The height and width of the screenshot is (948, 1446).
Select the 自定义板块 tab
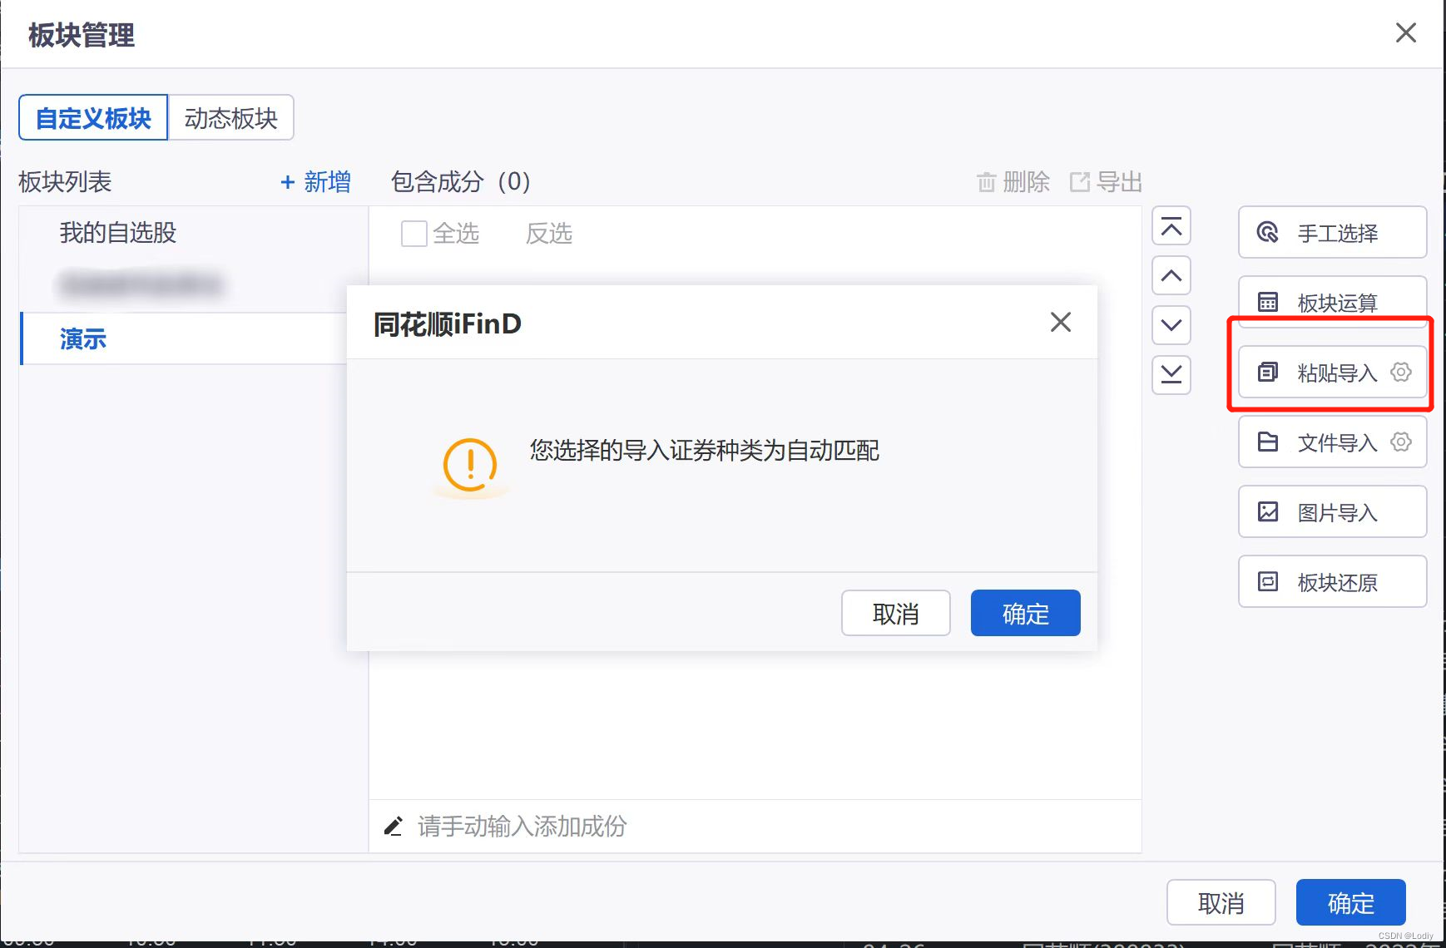click(x=92, y=117)
